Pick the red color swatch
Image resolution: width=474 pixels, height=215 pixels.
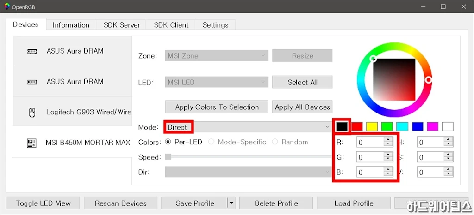[357, 126]
